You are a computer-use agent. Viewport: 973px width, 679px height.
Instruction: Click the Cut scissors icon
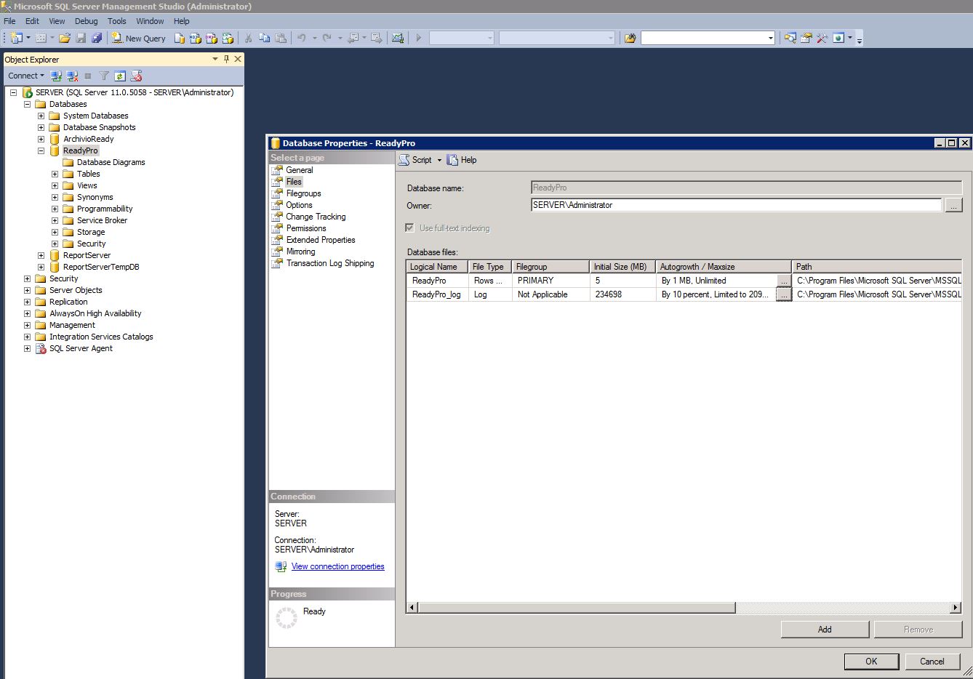pos(248,38)
